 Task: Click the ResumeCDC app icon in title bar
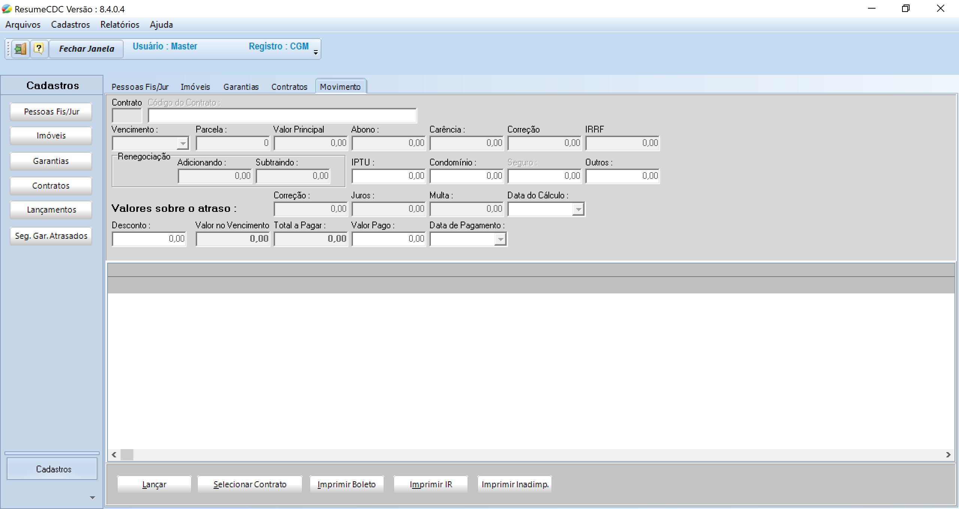point(7,9)
